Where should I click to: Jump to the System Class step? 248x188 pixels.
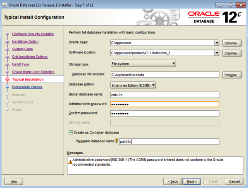click(22, 49)
